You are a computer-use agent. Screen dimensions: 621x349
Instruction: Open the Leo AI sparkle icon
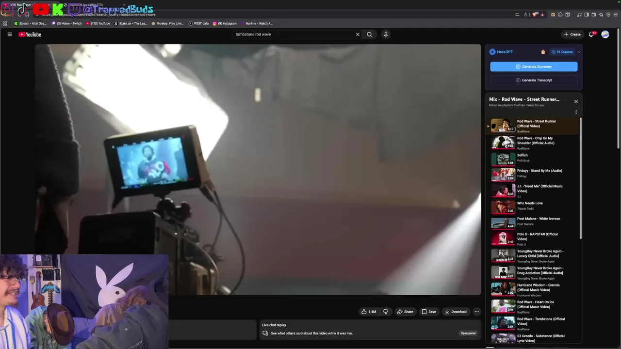(601, 15)
